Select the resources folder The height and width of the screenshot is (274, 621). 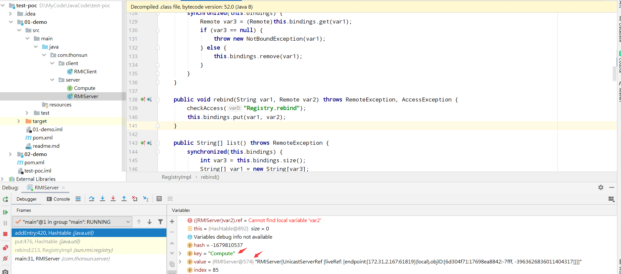coord(57,104)
